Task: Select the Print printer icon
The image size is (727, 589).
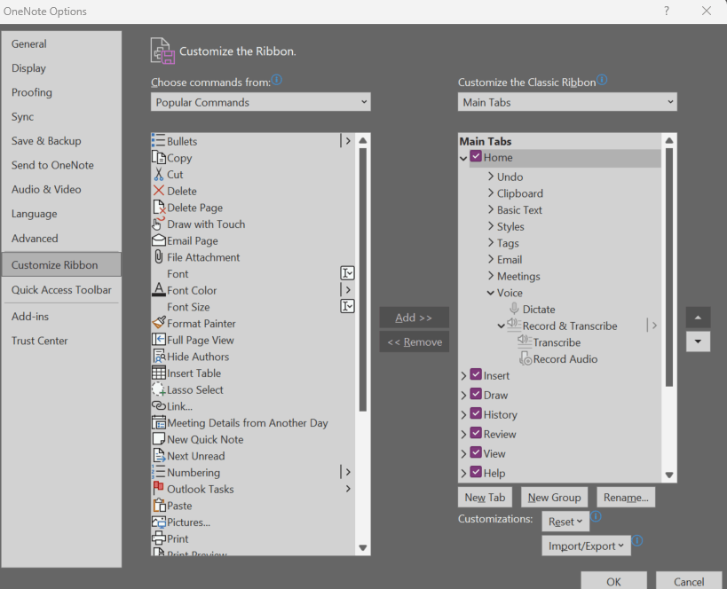Action: point(159,538)
